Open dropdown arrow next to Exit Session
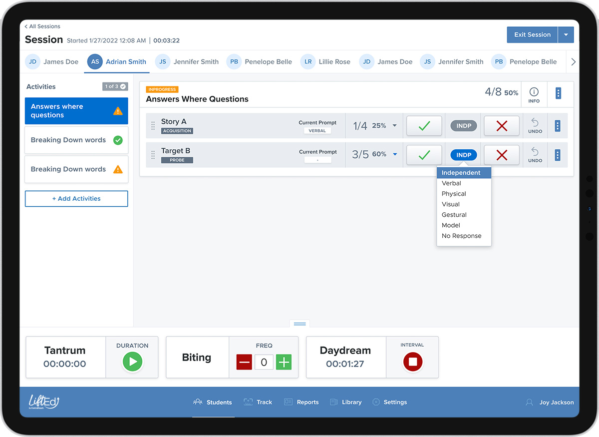 click(x=566, y=35)
